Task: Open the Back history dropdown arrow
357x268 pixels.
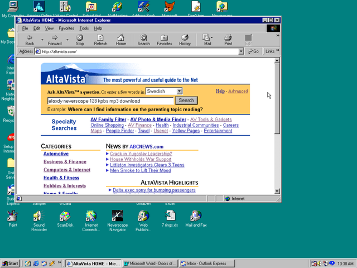Action: pos(42,40)
